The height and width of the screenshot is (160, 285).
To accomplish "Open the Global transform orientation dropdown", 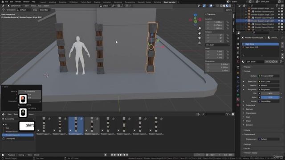I will point(105,6).
